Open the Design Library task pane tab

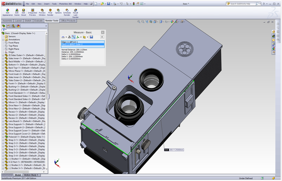[x=274, y=36]
